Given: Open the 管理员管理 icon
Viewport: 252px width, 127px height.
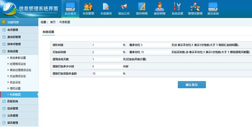Looking at the screenshot, I should point(195,9).
